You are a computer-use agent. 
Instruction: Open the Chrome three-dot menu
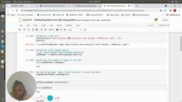(179, 10)
